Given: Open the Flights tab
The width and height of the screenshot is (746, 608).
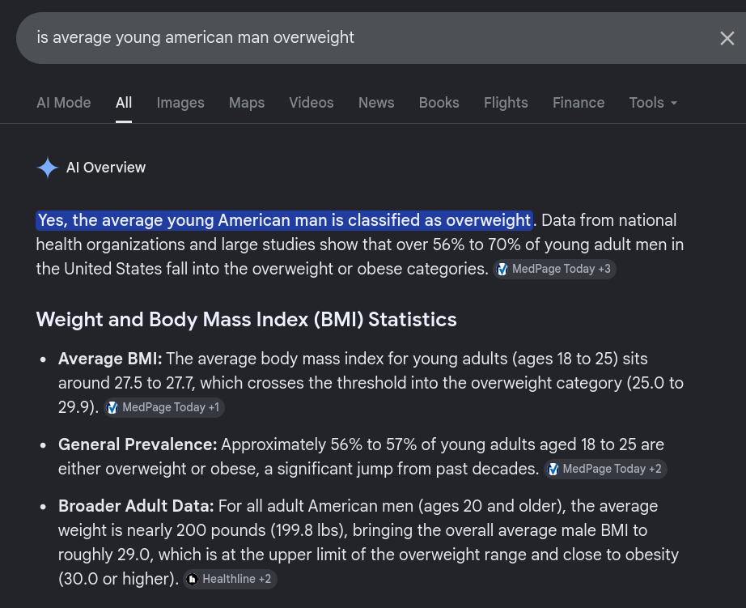Looking at the screenshot, I should point(506,102).
